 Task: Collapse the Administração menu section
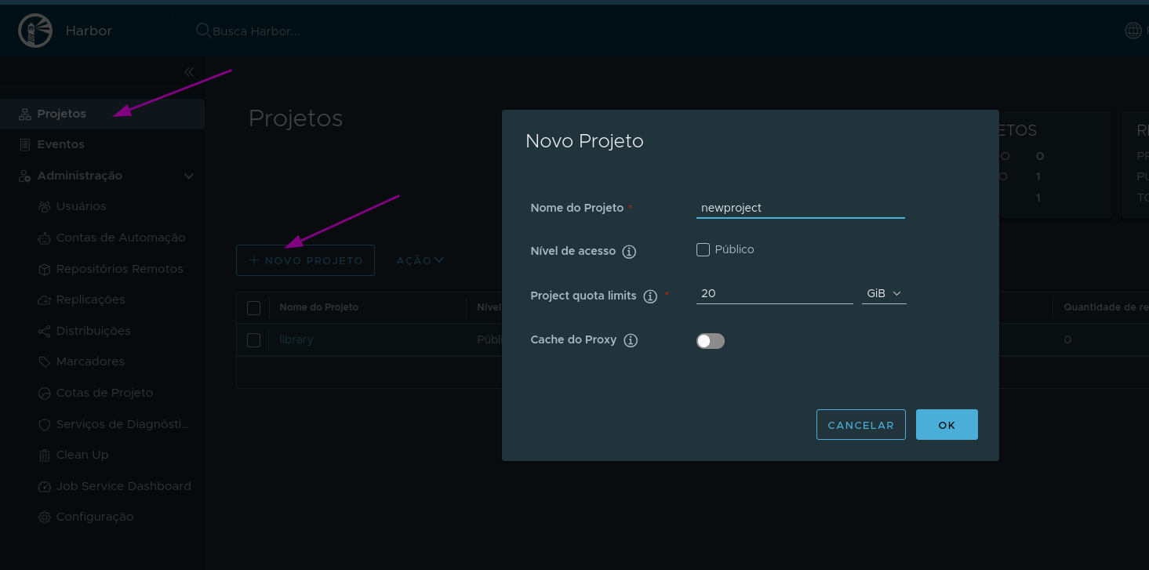coord(188,176)
